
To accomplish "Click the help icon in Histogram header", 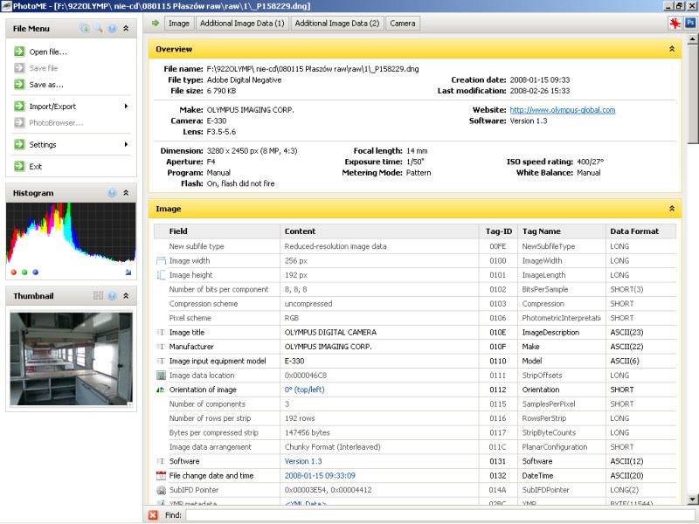I will (x=112, y=193).
